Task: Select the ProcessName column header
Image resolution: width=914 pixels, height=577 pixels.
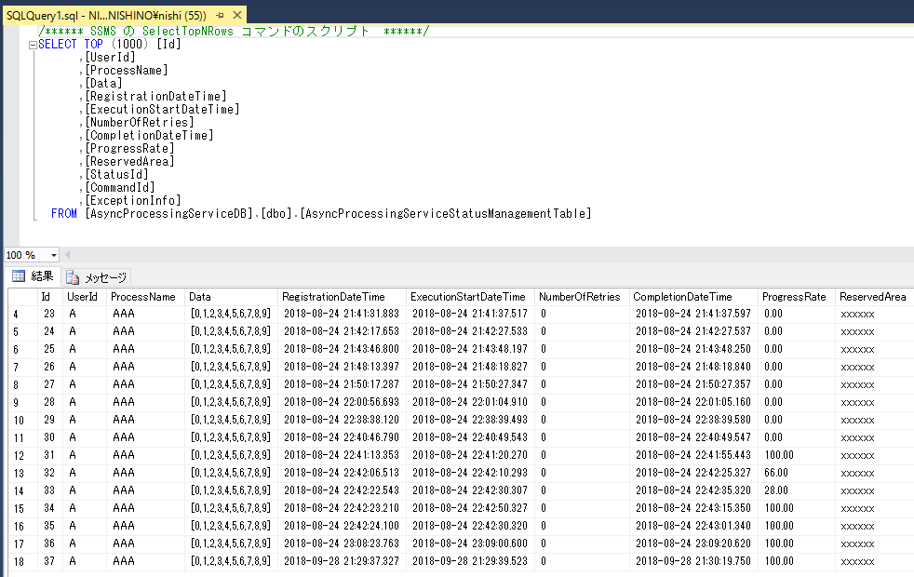Action: point(142,297)
